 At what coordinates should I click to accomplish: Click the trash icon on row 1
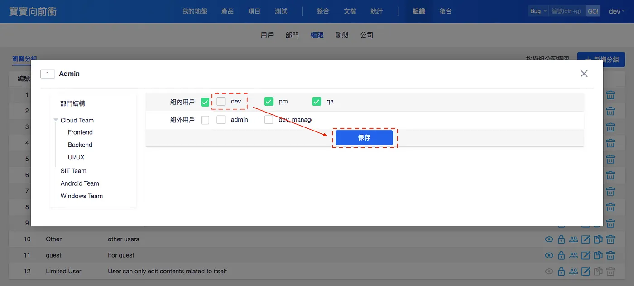tap(610, 95)
